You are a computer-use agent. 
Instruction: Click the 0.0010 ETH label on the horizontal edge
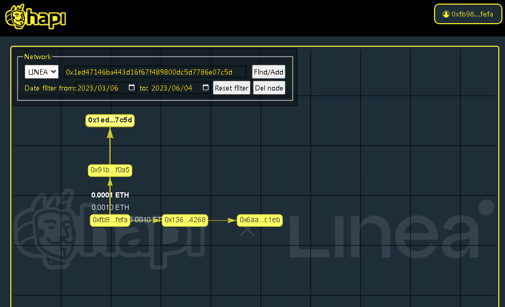pos(146,220)
